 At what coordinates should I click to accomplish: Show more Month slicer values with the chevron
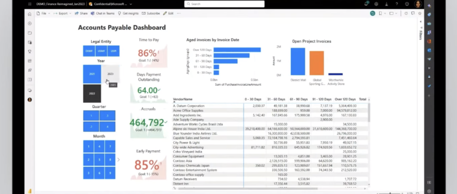(118, 160)
